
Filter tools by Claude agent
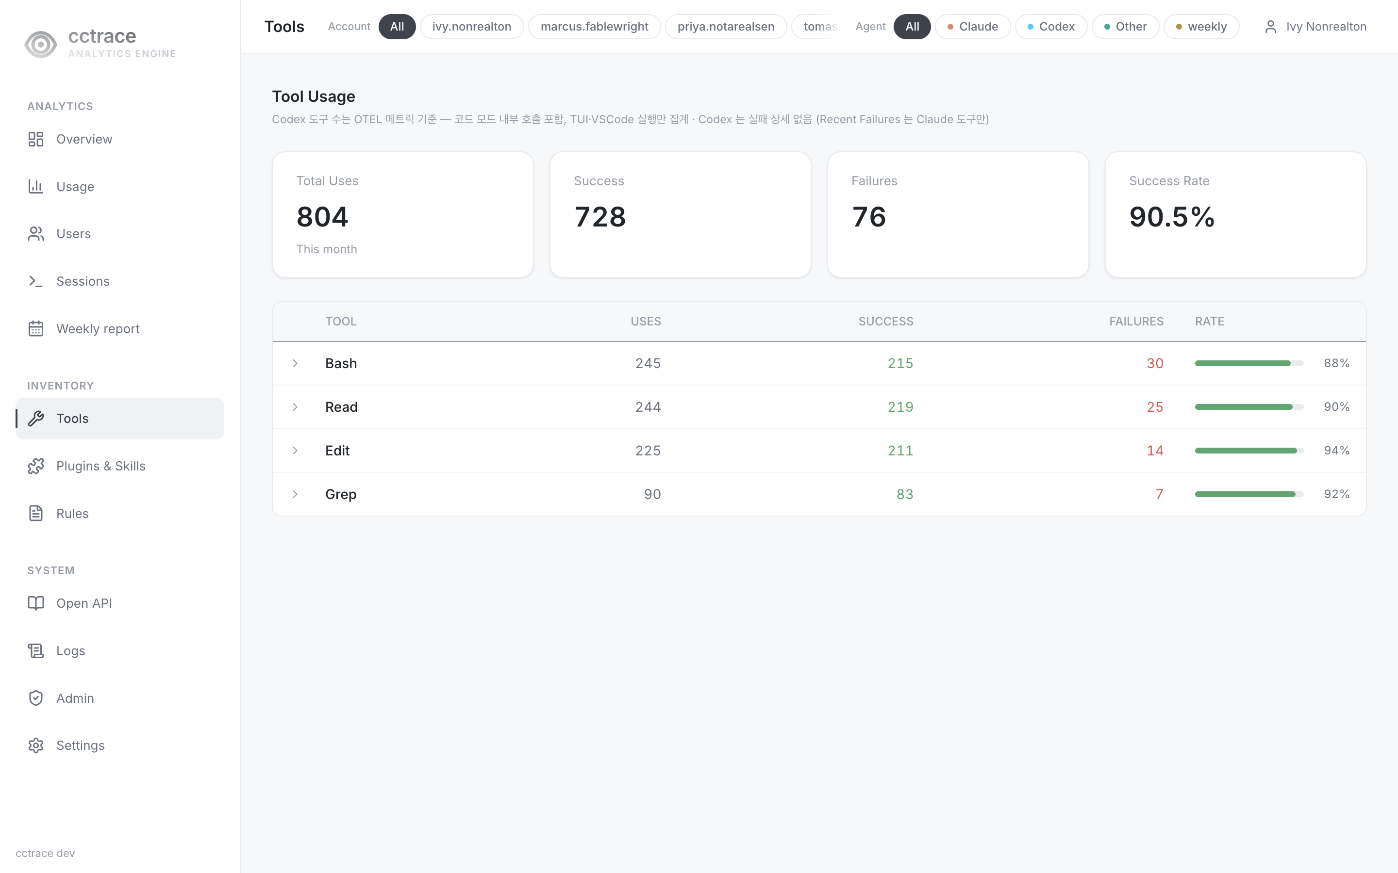[x=973, y=27]
